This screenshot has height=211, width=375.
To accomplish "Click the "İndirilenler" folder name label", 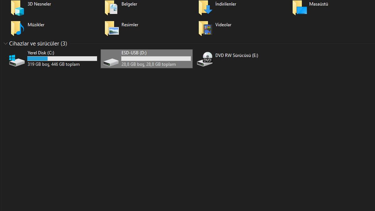I will (x=226, y=4).
